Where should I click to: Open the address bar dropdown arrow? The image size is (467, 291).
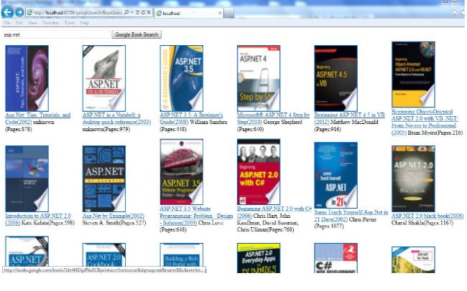coord(131,12)
